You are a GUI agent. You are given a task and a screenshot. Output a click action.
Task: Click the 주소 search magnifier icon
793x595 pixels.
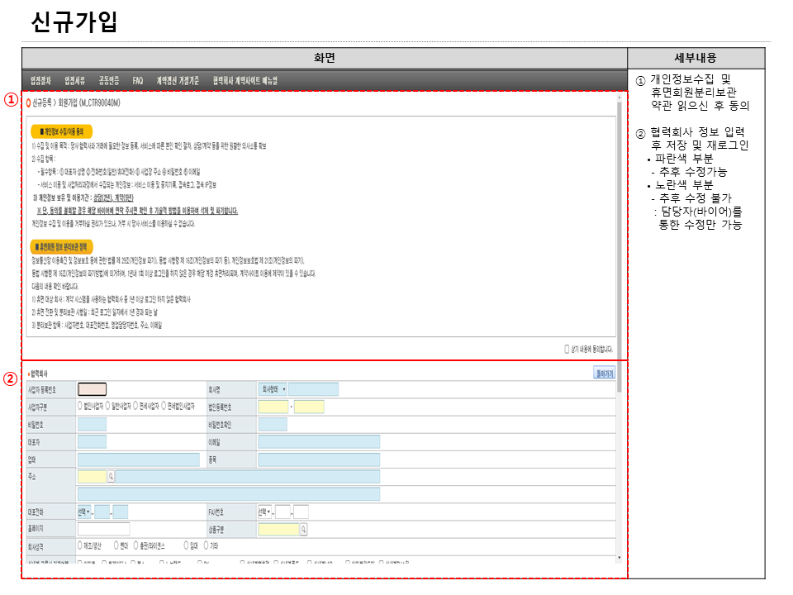tap(112, 477)
